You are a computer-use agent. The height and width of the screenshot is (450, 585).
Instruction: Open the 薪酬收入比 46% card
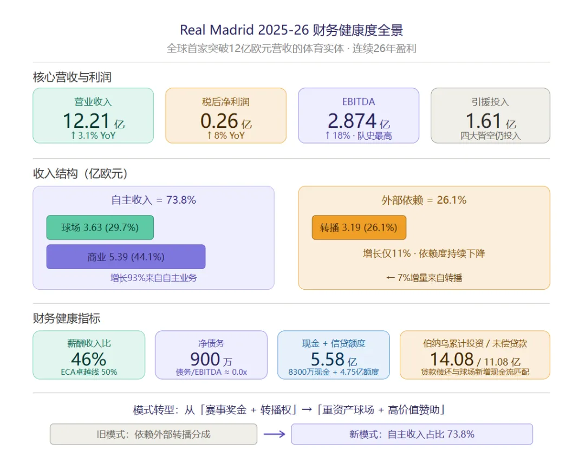tap(89, 355)
